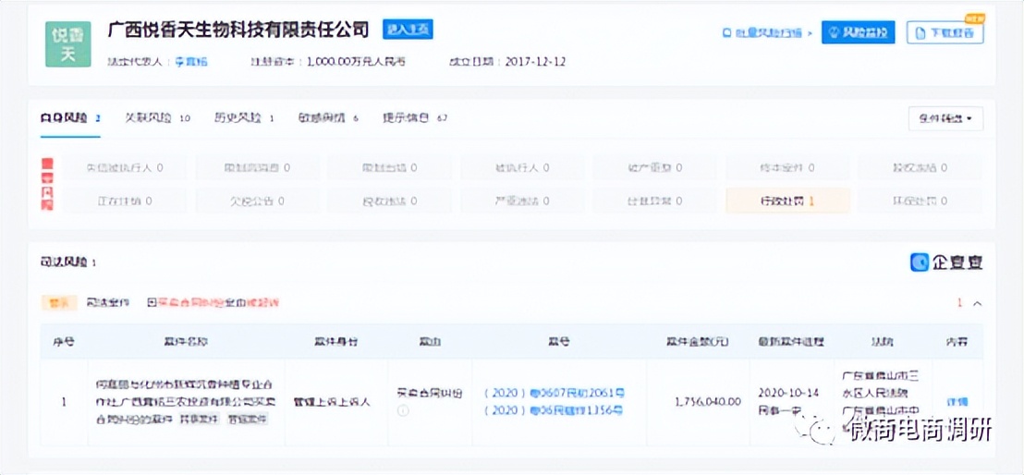The height and width of the screenshot is (475, 1024).
Task: Click the info icon under 买卖合同纠纷
Action: pos(403,411)
